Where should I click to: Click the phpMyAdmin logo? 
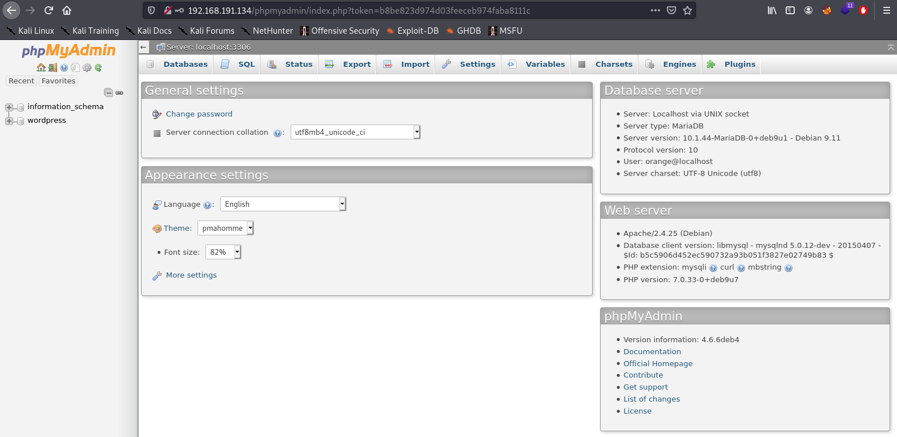click(69, 50)
